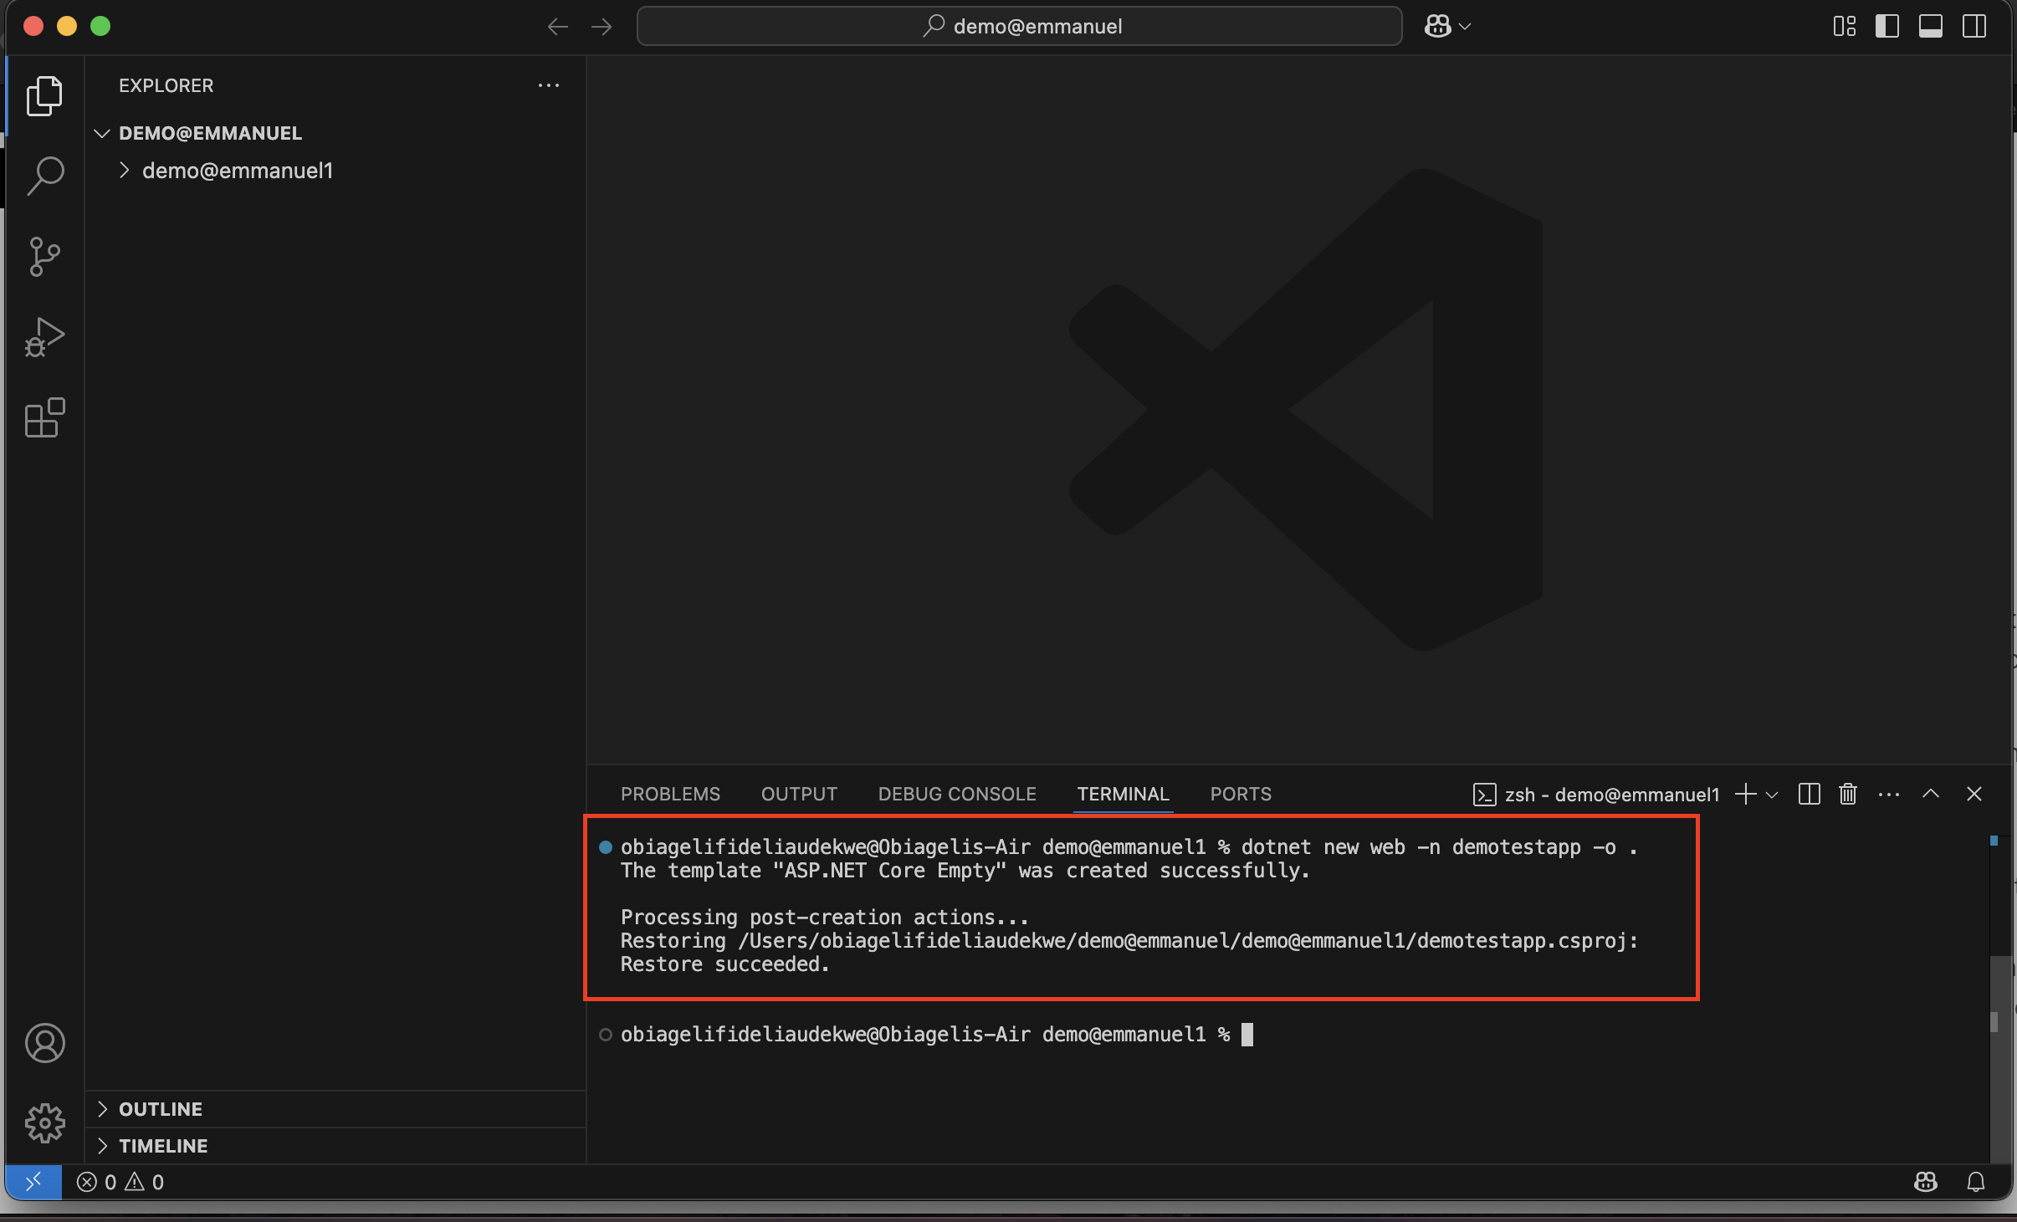Open the Accounts menu icon
This screenshot has height=1222, width=2017.
coord(44,1043)
